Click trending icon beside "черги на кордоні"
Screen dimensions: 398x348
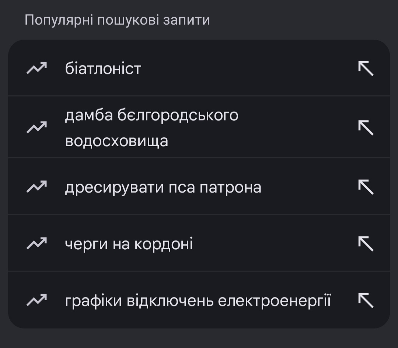click(x=36, y=243)
